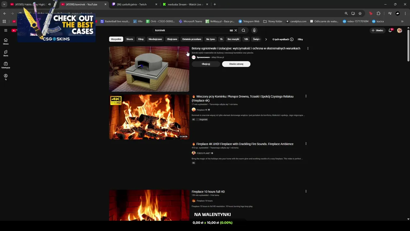Open the FOBOS PLANET channel link
This screenshot has width=410, height=231.
click(x=203, y=153)
